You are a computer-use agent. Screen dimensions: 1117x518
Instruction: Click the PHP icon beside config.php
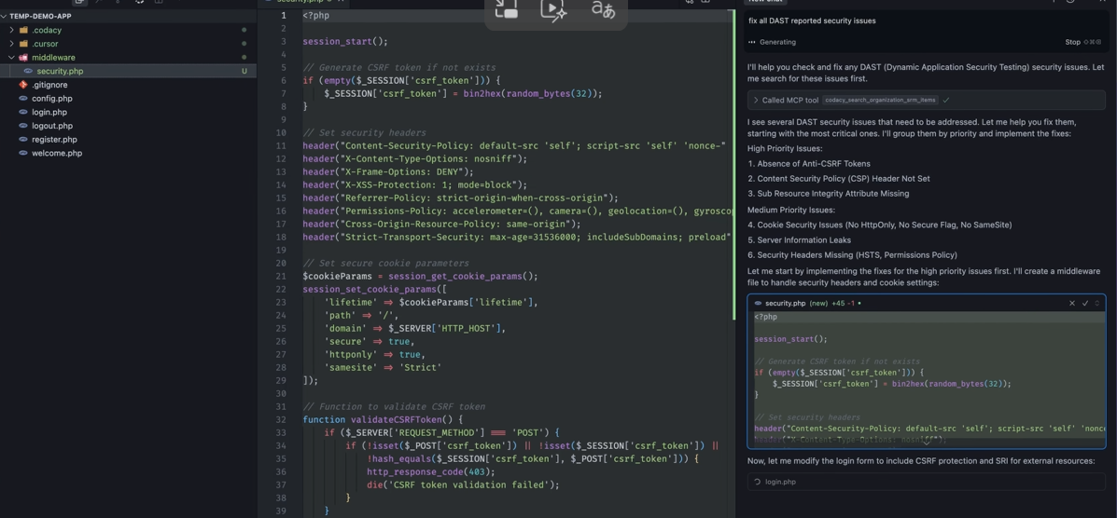[23, 98]
